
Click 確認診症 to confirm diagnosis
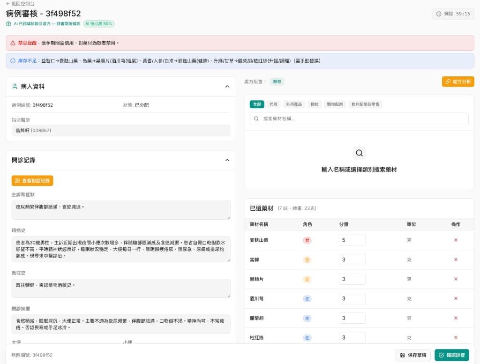tap(452, 355)
